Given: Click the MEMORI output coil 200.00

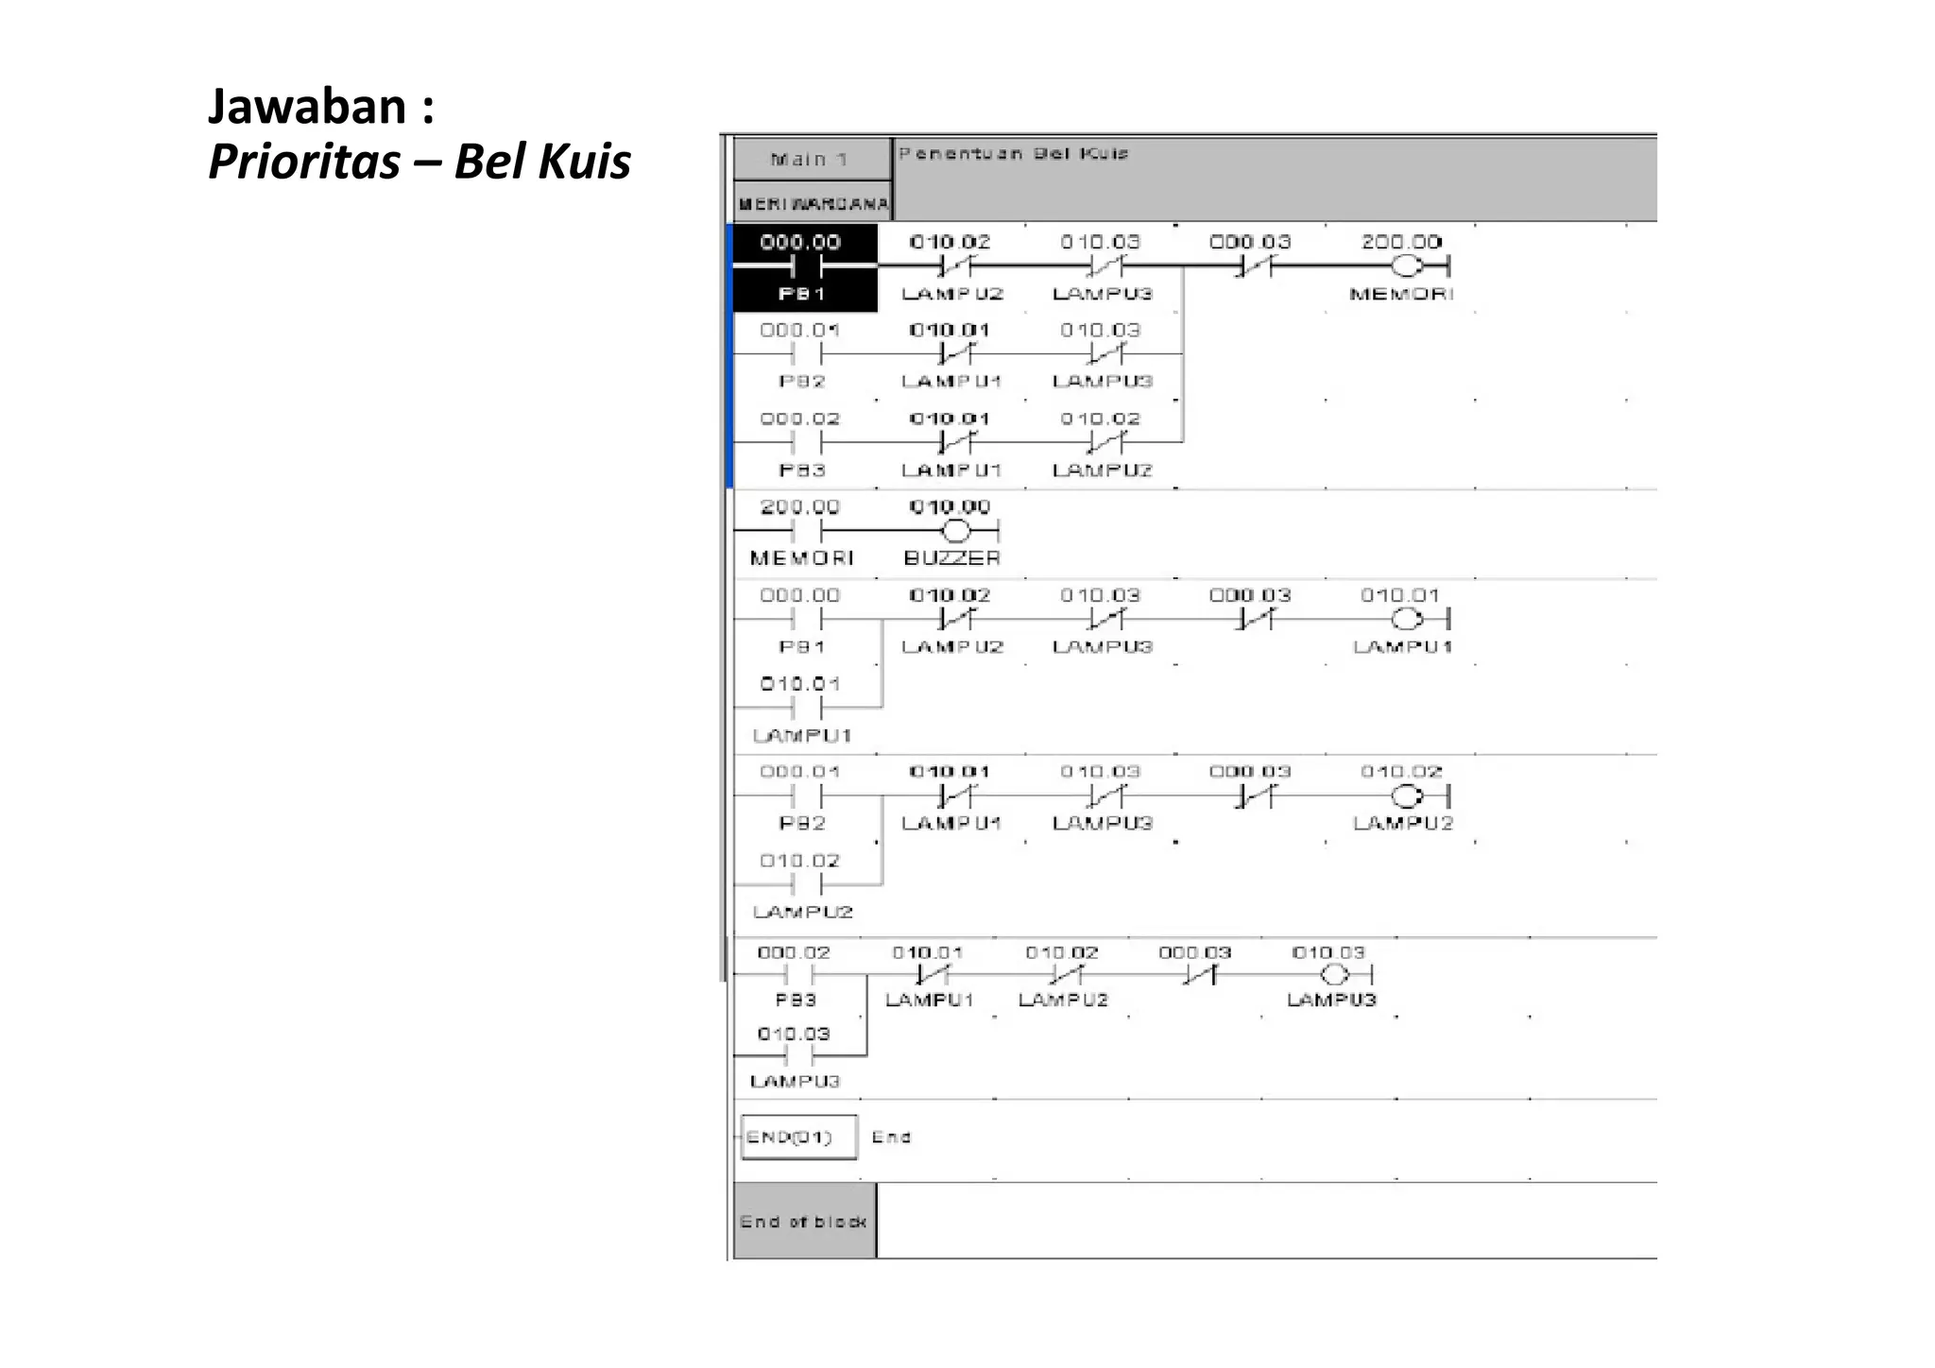Looking at the screenshot, I should [x=1406, y=267].
